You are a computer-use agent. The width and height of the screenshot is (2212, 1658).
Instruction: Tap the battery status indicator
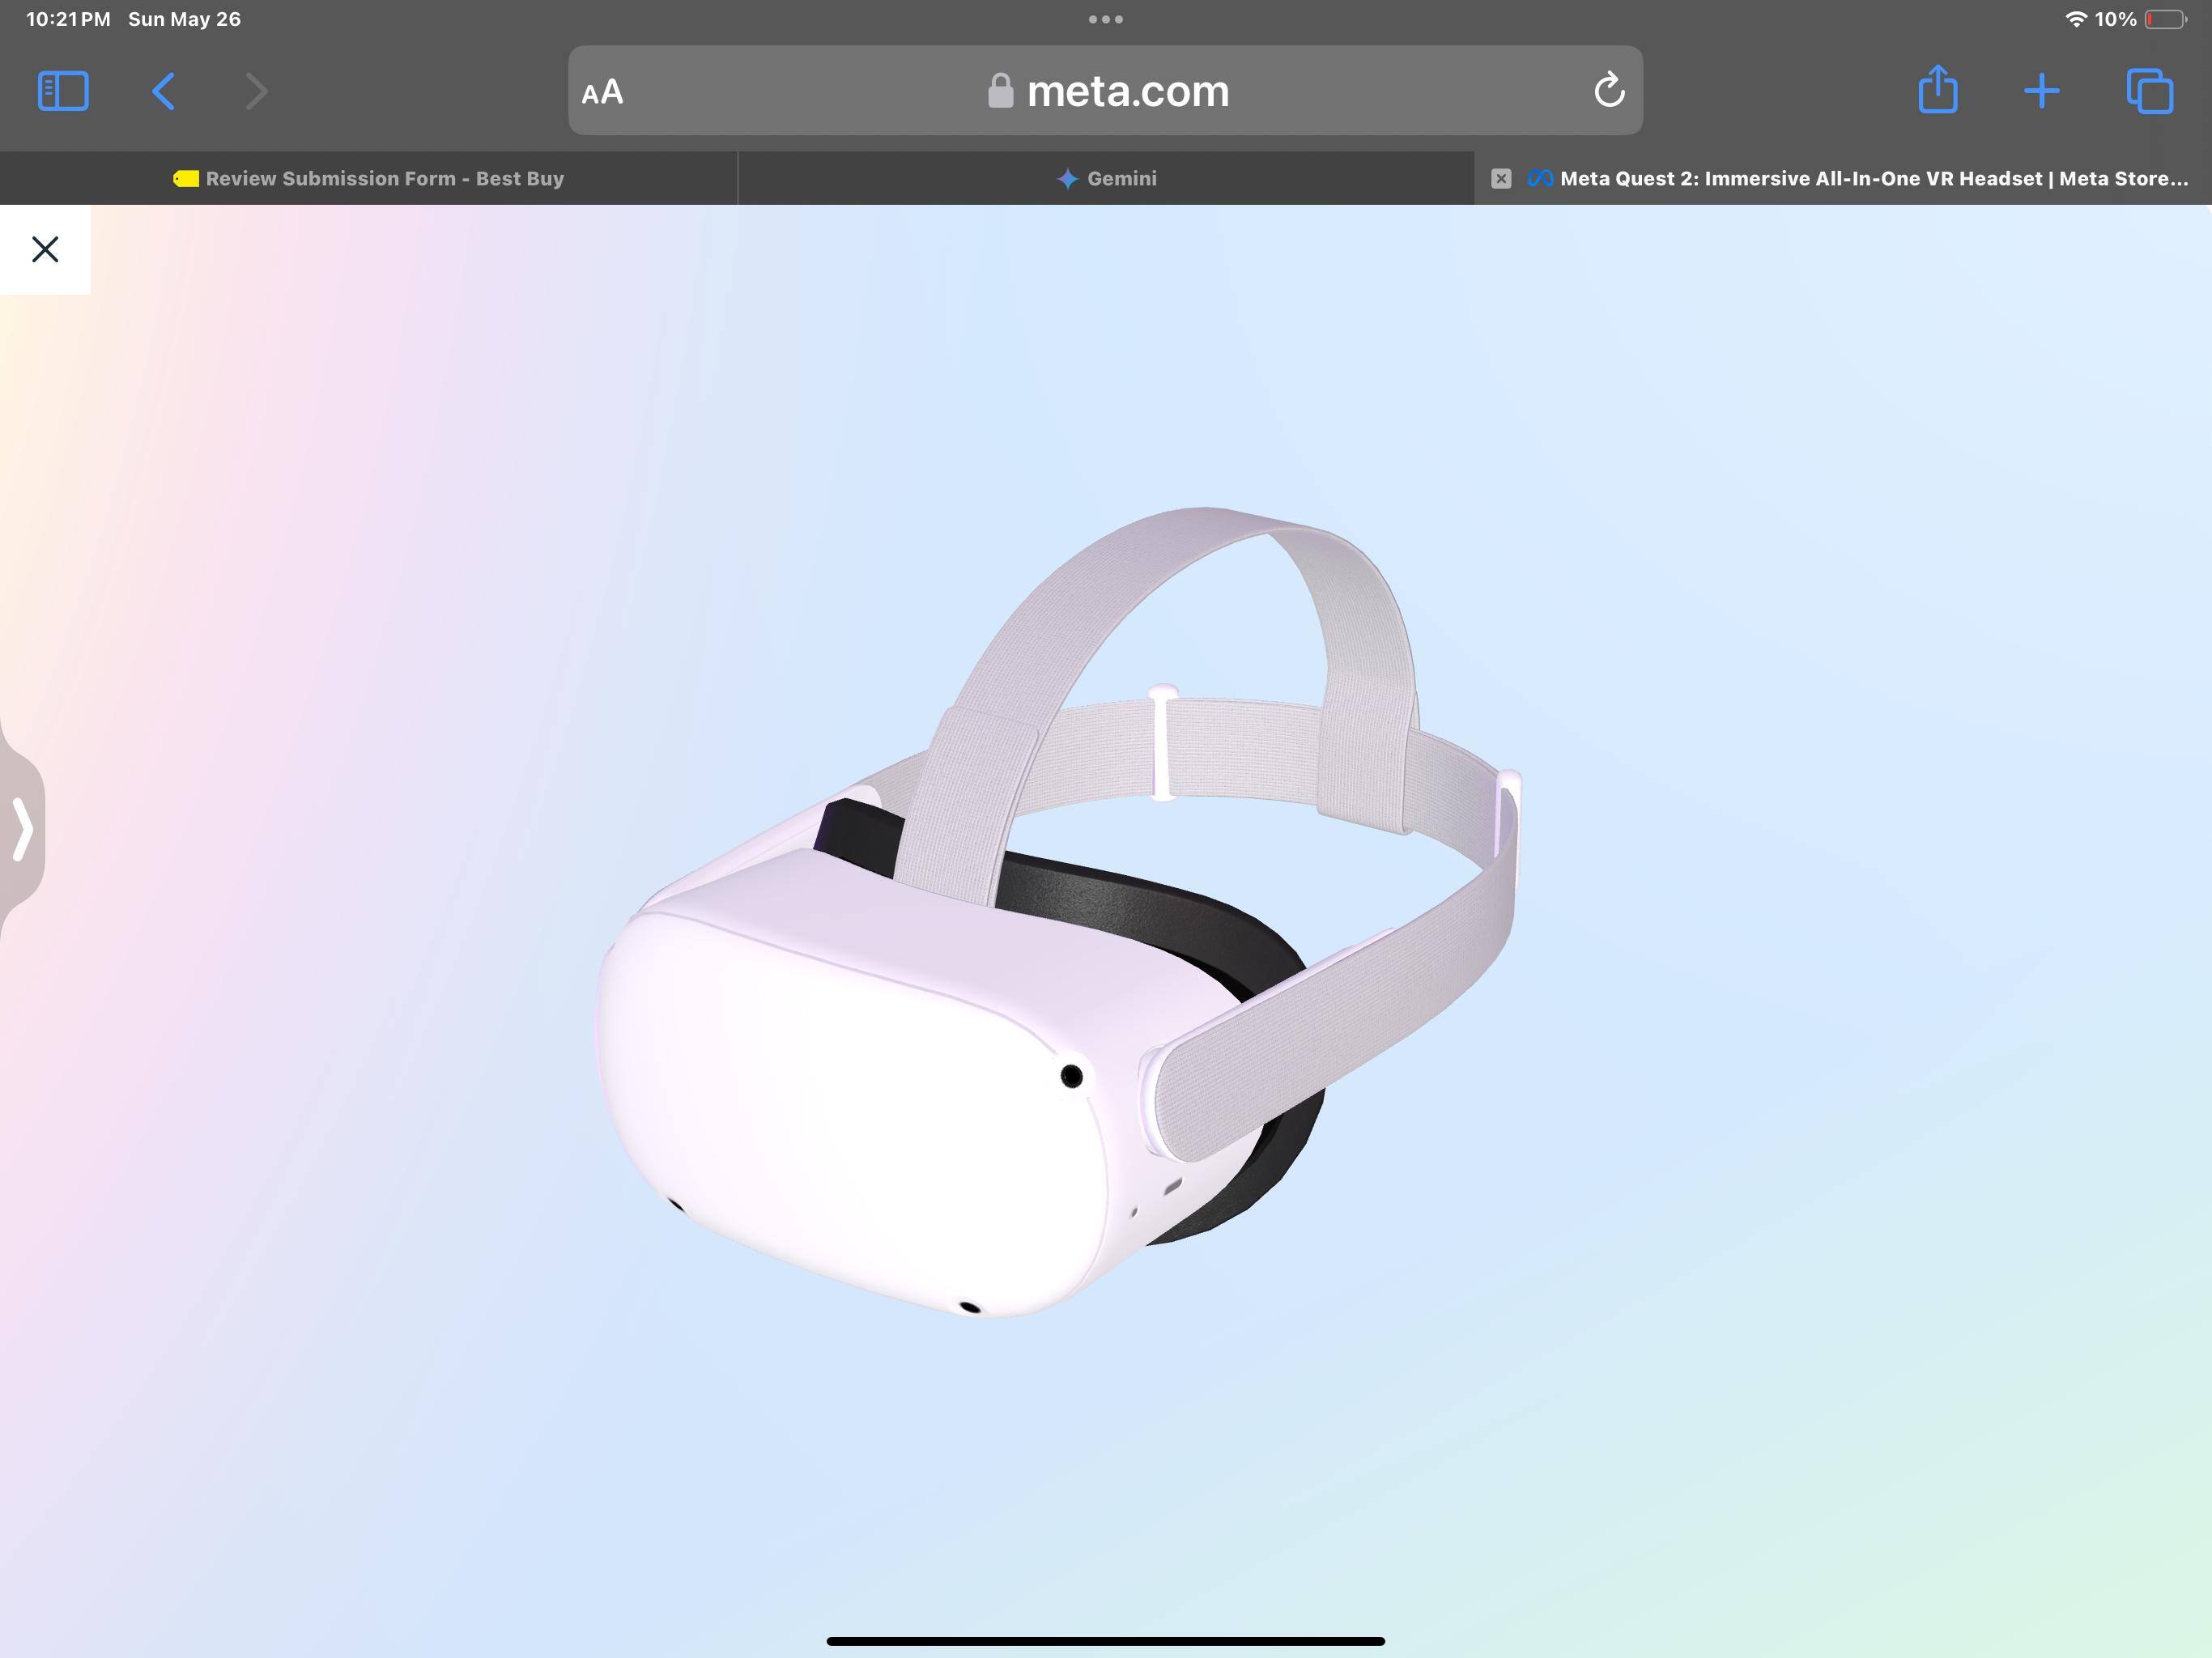(x=2164, y=19)
